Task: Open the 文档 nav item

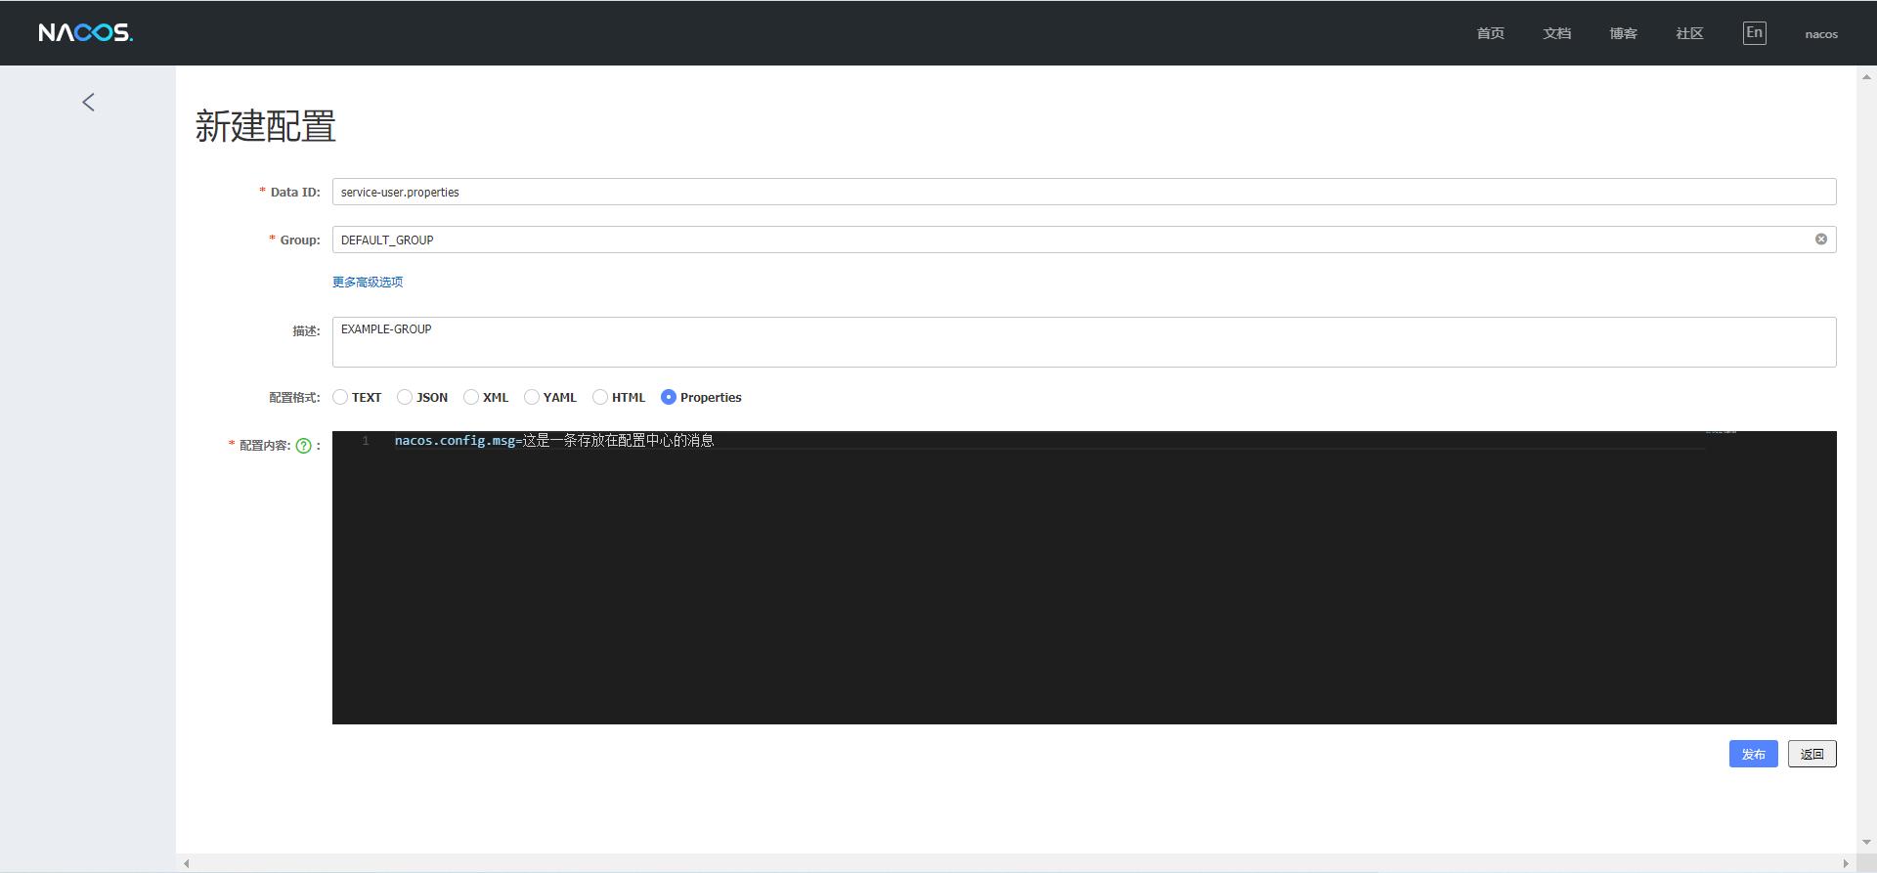Action: coord(1557,34)
